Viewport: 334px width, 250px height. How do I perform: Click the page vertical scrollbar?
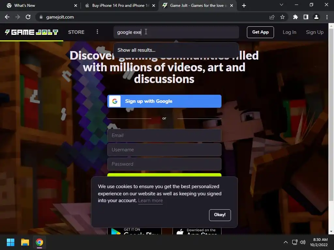tap(331, 115)
